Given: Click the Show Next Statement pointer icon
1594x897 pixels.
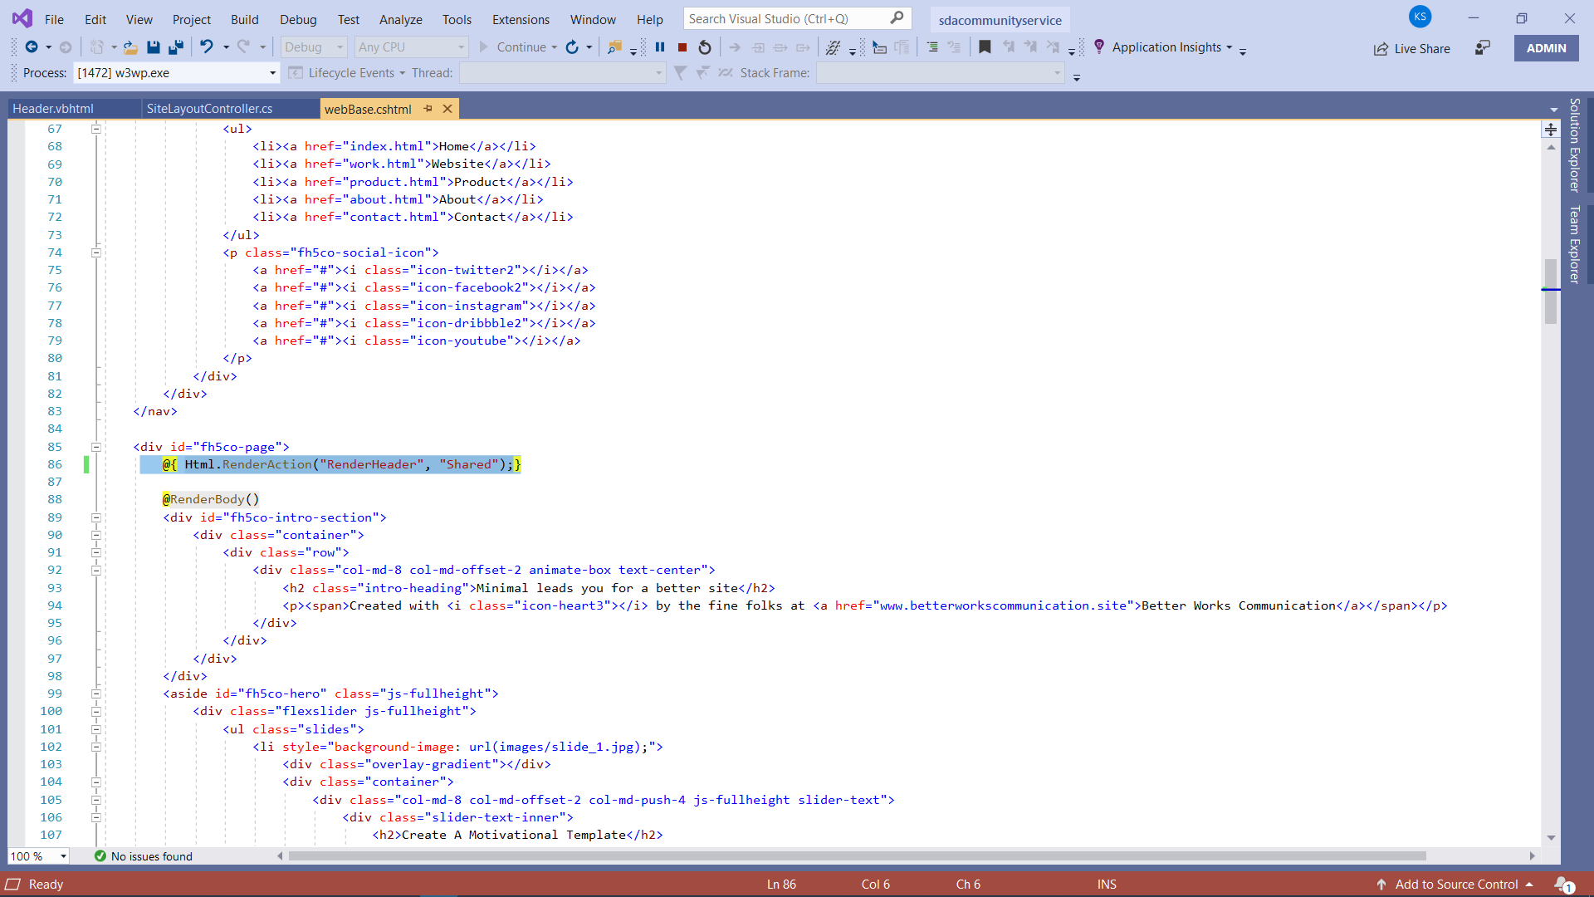Looking at the screenshot, I should click(735, 47).
